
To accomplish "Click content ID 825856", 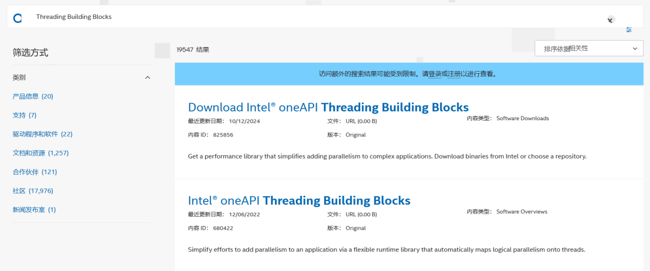I will coord(223,135).
